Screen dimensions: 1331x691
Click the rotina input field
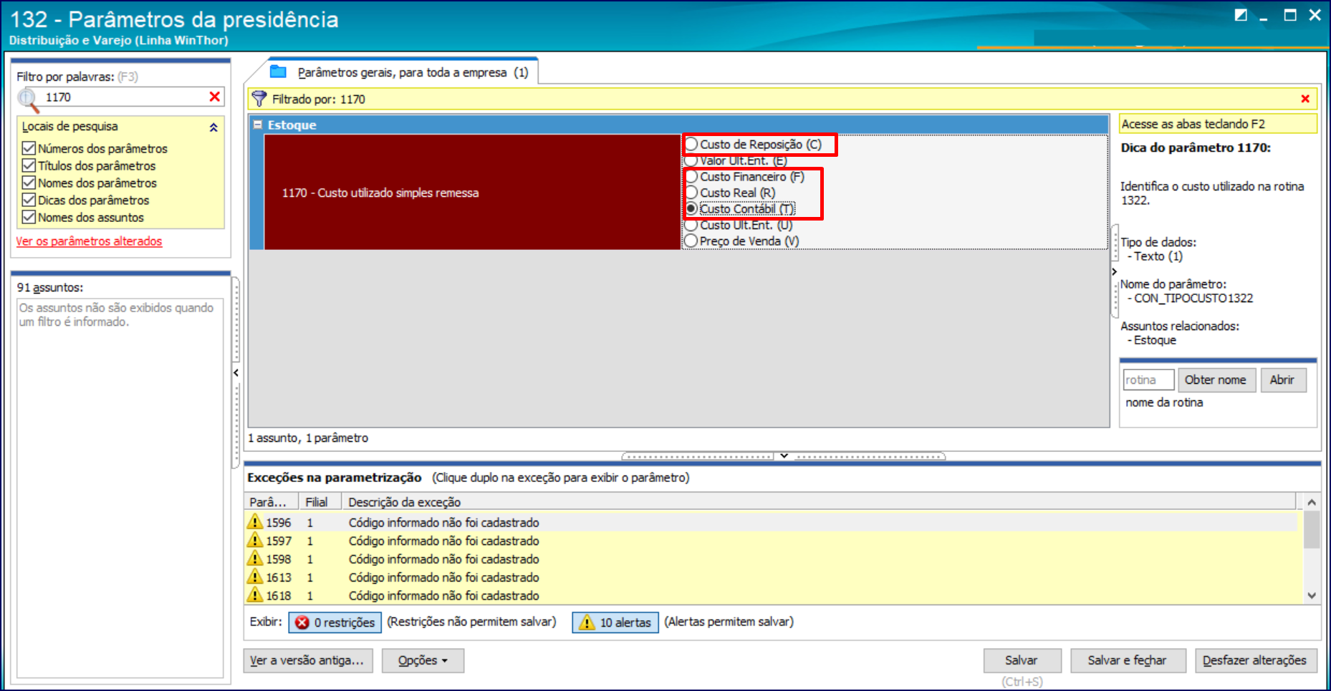click(x=1148, y=380)
